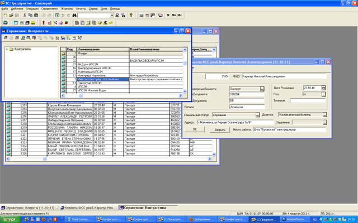Click the Регион field containing Донецкая

tap(247, 107)
